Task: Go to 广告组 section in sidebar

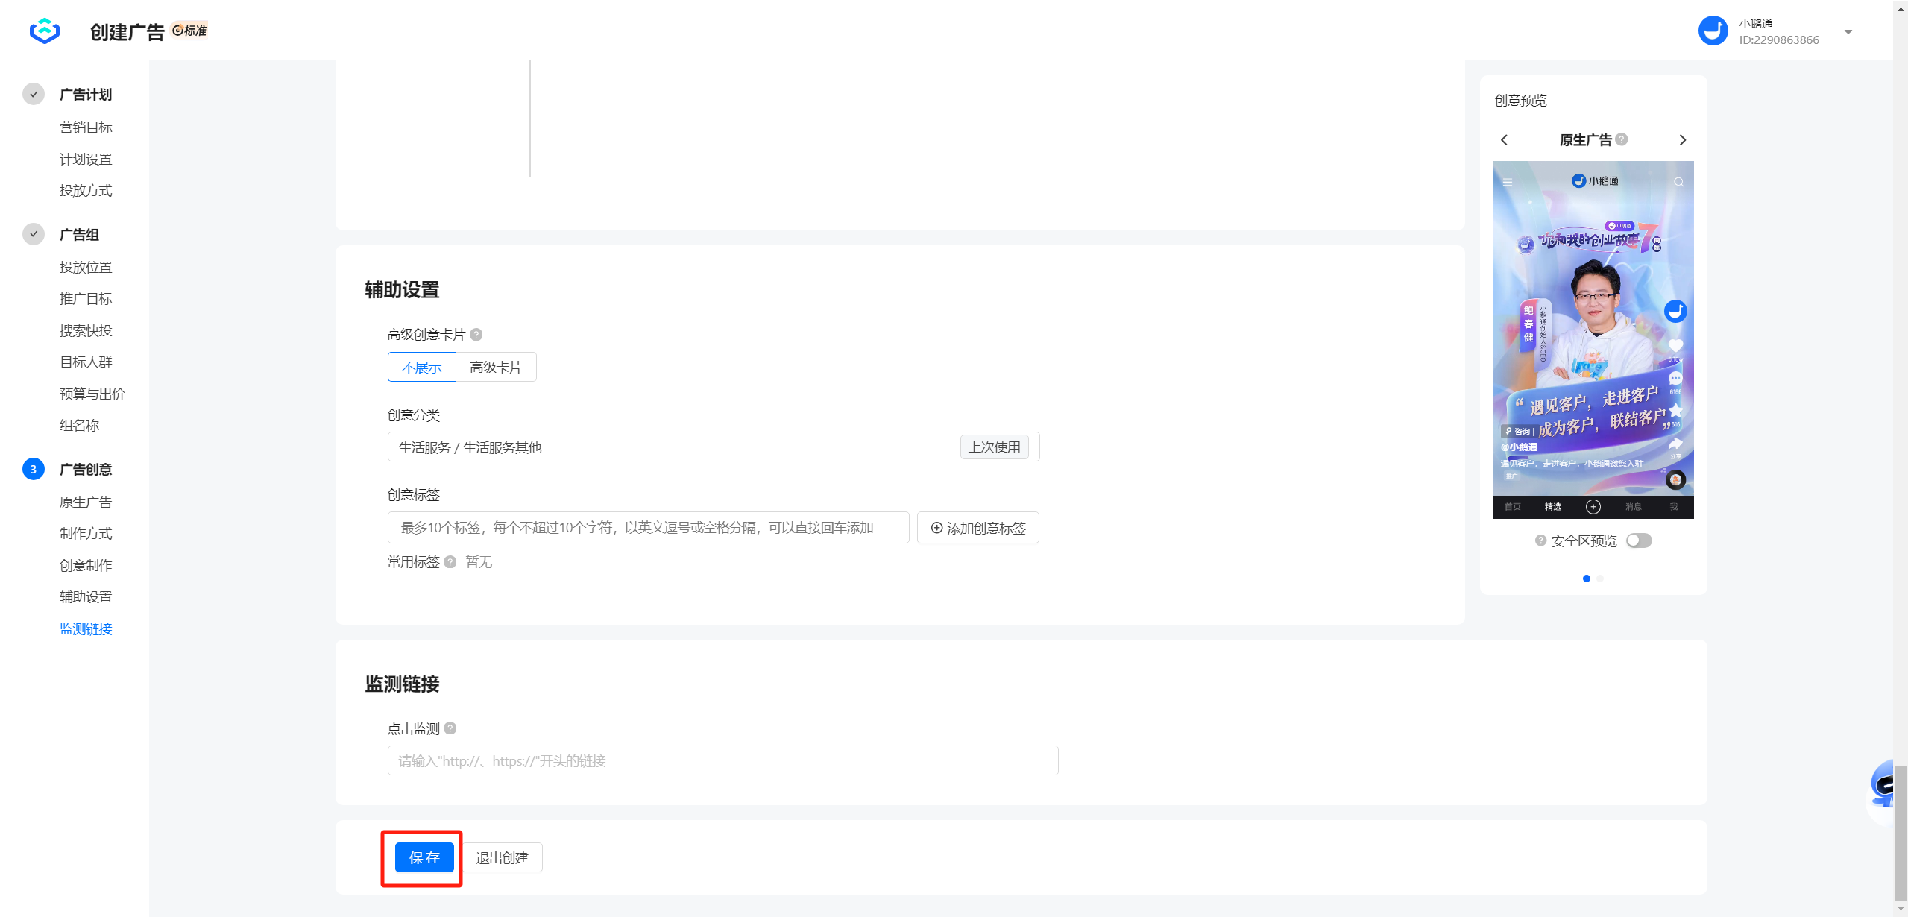Action: pyautogui.click(x=79, y=235)
